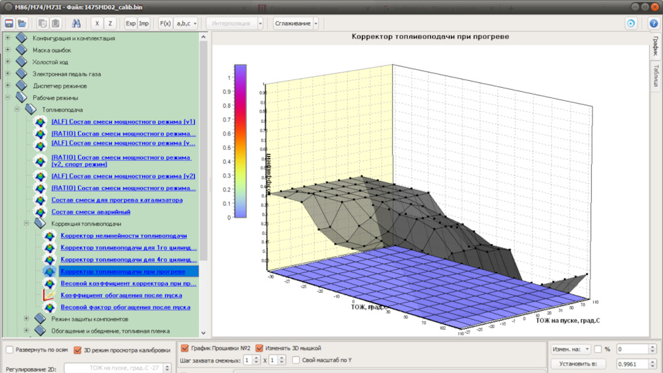663x373 pixels.
Task: Expand the Маска ошибок node
Action: [8, 50]
